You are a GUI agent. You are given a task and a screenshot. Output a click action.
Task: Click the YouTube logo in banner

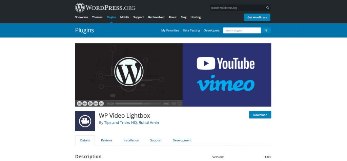click(x=225, y=63)
